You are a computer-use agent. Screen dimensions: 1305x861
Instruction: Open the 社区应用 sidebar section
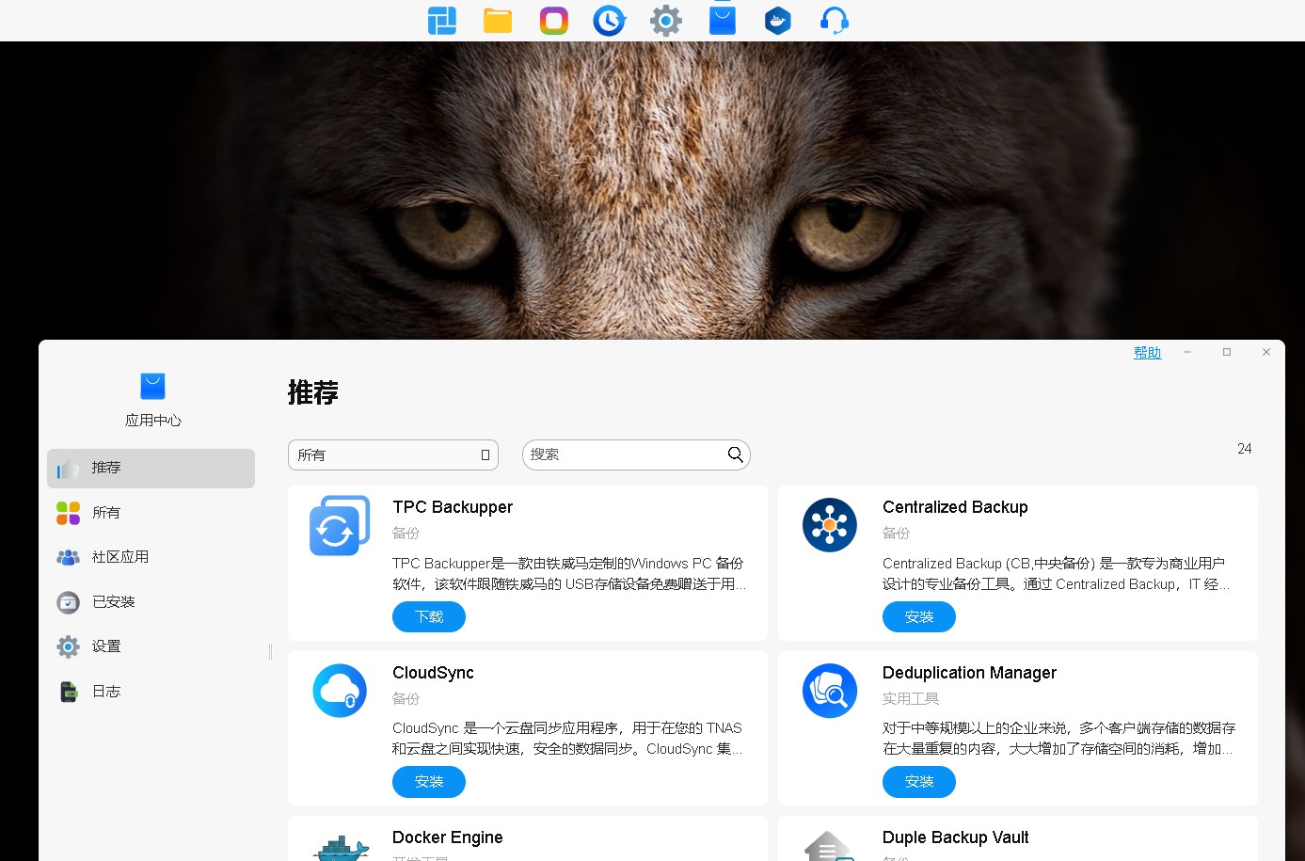click(x=151, y=557)
